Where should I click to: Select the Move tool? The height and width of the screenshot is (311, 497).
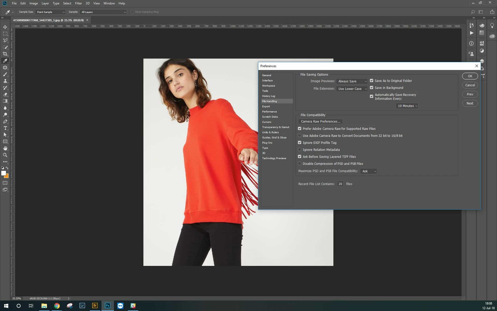coord(5,27)
